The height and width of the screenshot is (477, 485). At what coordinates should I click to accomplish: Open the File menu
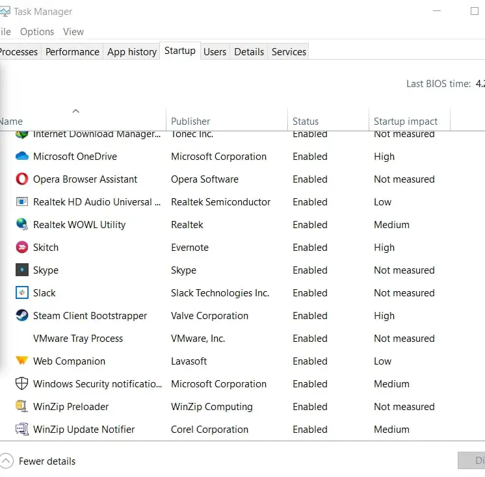pyautogui.click(x=5, y=32)
